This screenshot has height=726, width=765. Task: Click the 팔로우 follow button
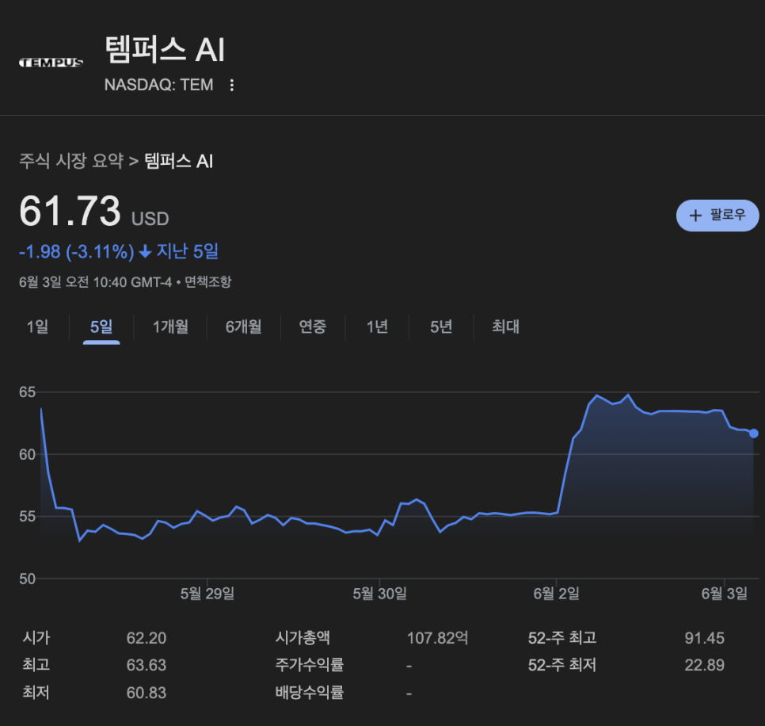[717, 216]
